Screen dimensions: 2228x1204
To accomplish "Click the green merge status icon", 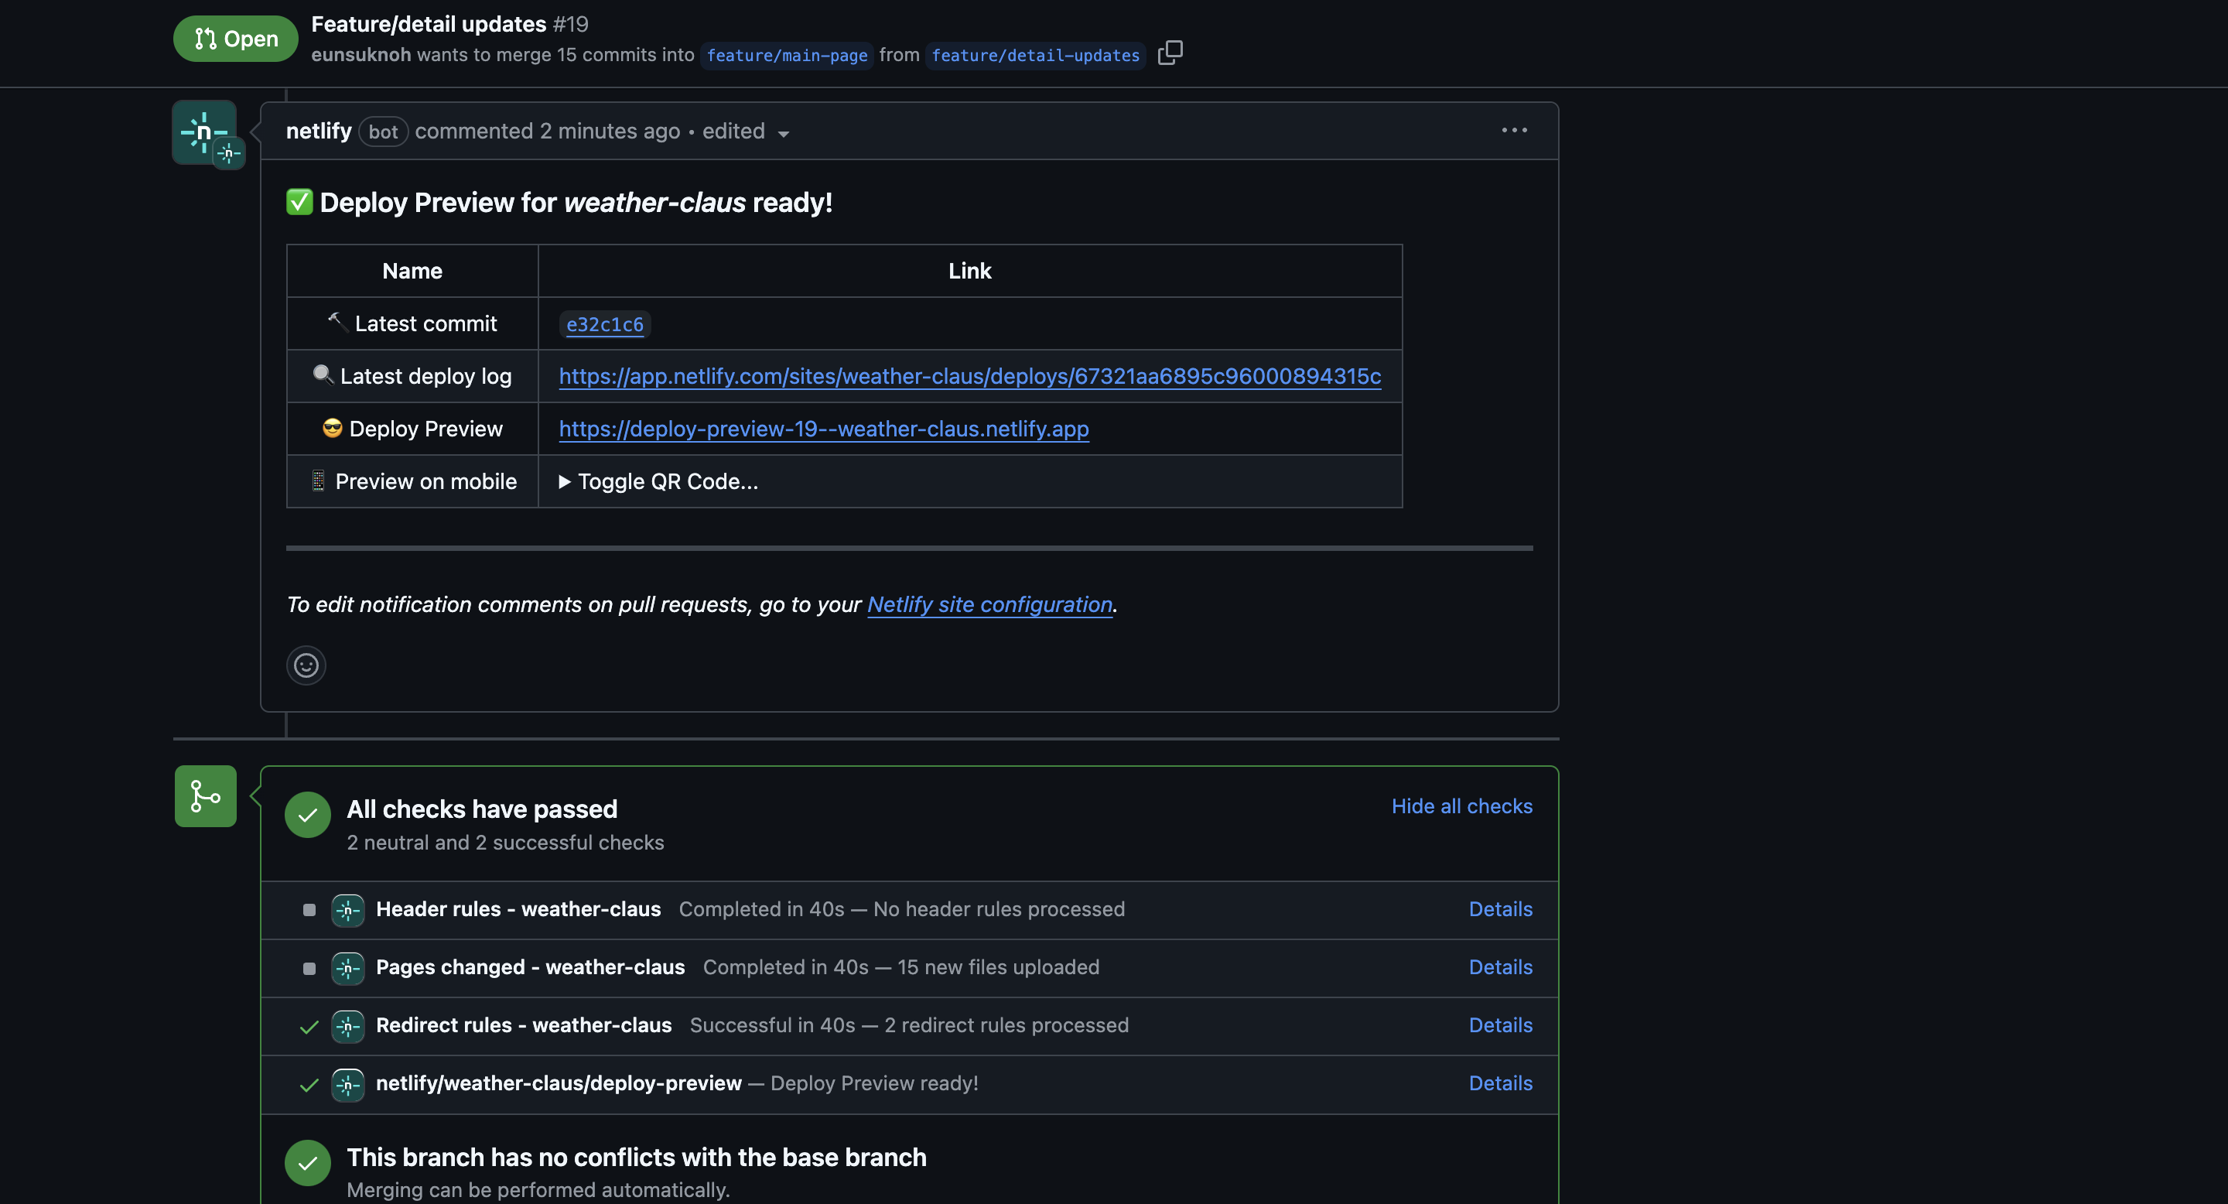I will pos(206,795).
